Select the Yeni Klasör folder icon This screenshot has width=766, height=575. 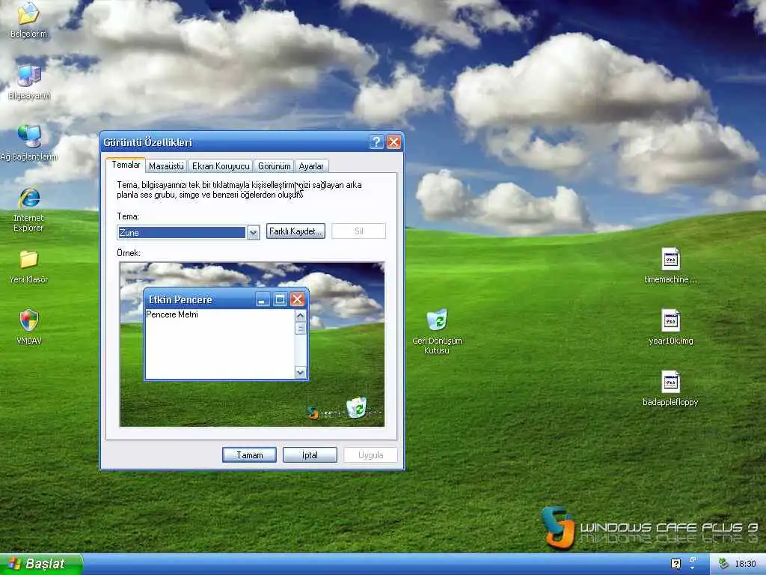click(29, 260)
